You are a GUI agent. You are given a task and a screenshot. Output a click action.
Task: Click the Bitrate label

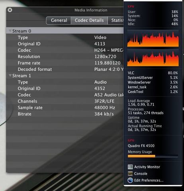tap(25, 114)
